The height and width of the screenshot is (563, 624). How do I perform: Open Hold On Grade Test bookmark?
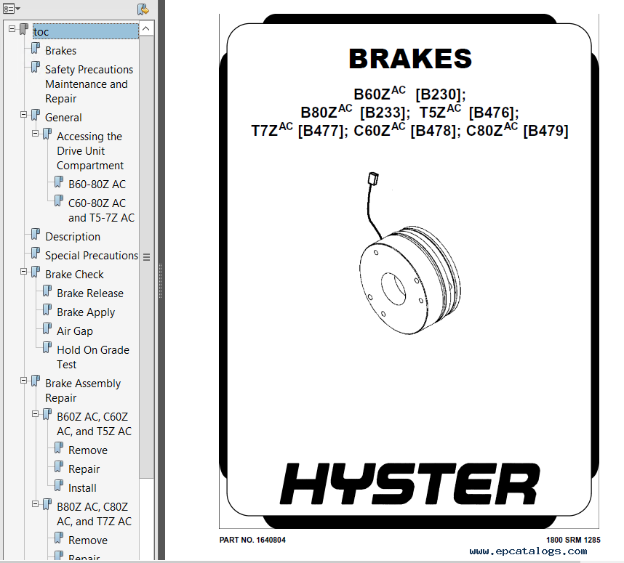click(x=92, y=357)
